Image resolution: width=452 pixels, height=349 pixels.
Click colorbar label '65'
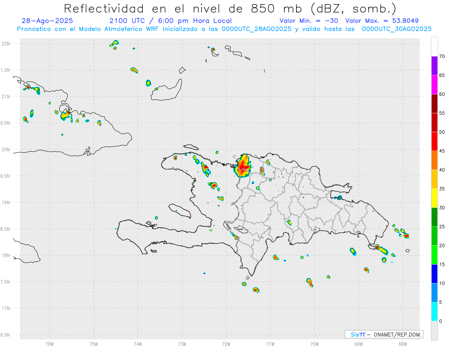point(442,75)
